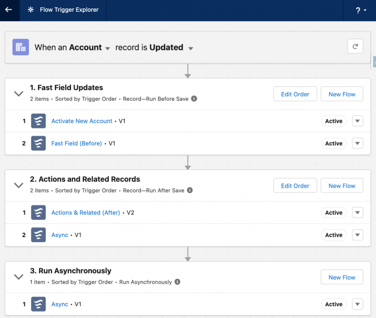Open Async flow link in Run Asynchronously section
This screenshot has height=318, width=376.
60,304
